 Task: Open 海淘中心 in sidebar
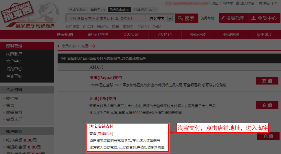coord(14,69)
